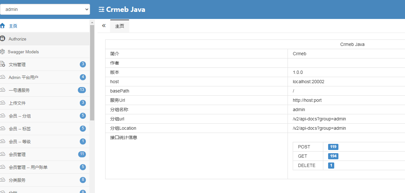Expand the 会员 -- 标签 API group
Screen dimensions: 405x193
(x=45, y=129)
